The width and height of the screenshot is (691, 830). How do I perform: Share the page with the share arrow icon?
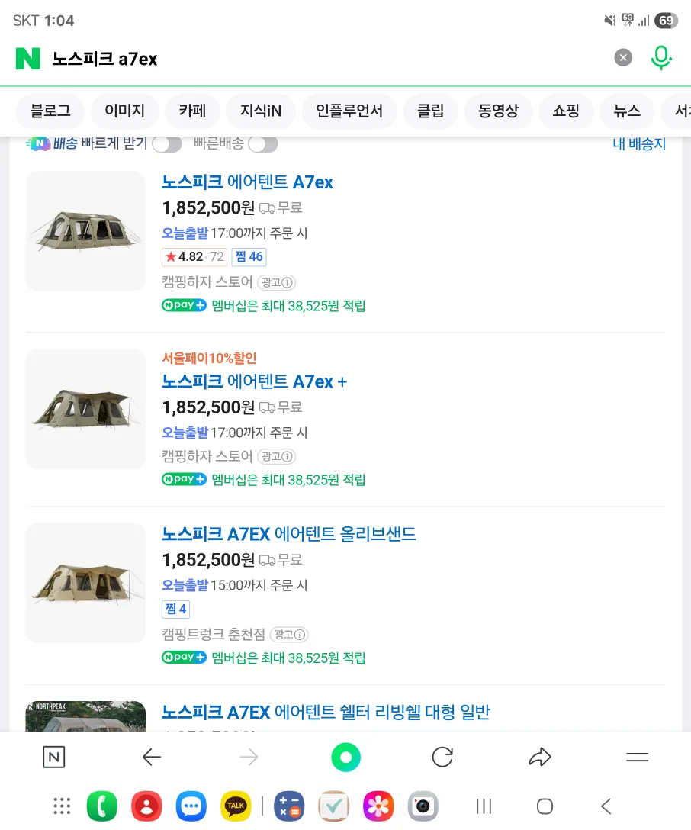pos(539,758)
